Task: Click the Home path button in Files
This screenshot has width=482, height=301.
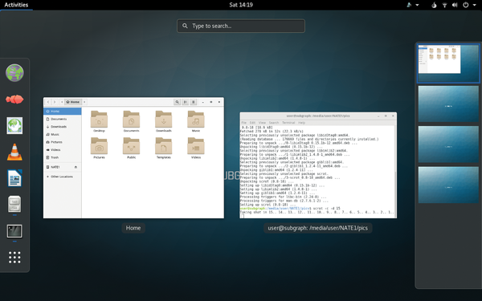Action: pyautogui.click(x=73, y=102)
